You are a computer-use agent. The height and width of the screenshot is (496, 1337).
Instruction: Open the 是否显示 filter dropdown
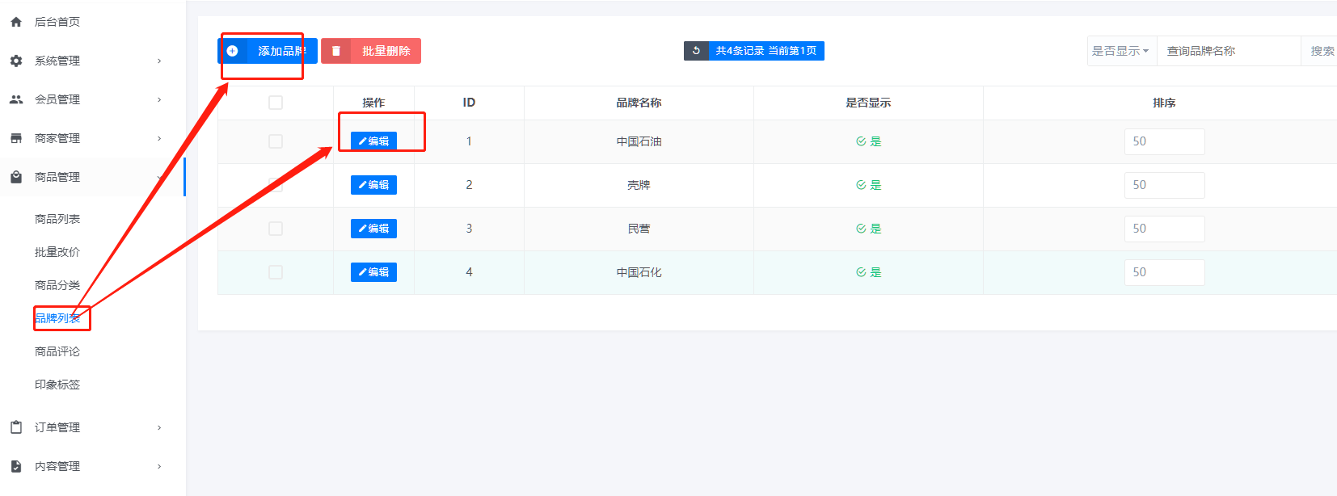tap(1121, 51)
